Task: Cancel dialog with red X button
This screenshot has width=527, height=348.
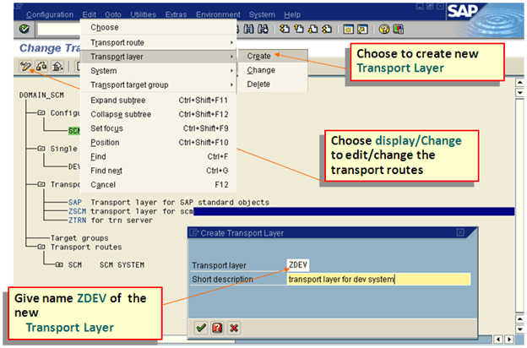Action: tap(234, 328)
